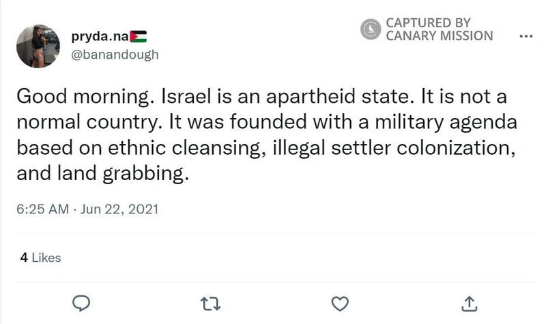This screenshot has height=324, width=546.
Task: Click the 6:25 AM timestamp
Action: click(x=44, y=209)
